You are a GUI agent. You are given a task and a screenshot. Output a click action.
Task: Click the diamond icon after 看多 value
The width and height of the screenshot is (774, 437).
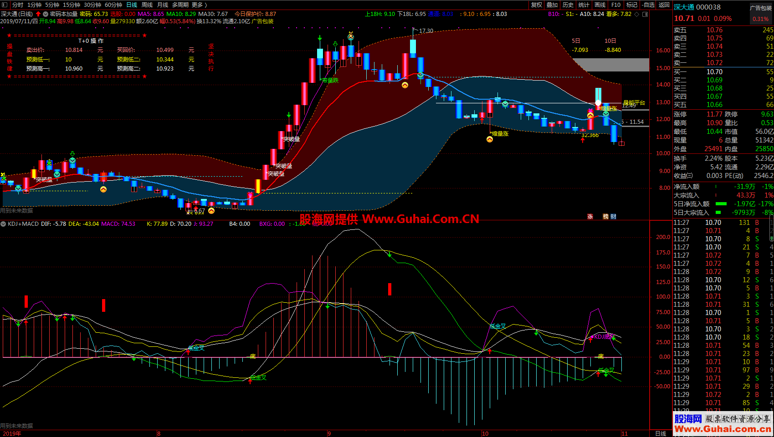coord(637,14)
